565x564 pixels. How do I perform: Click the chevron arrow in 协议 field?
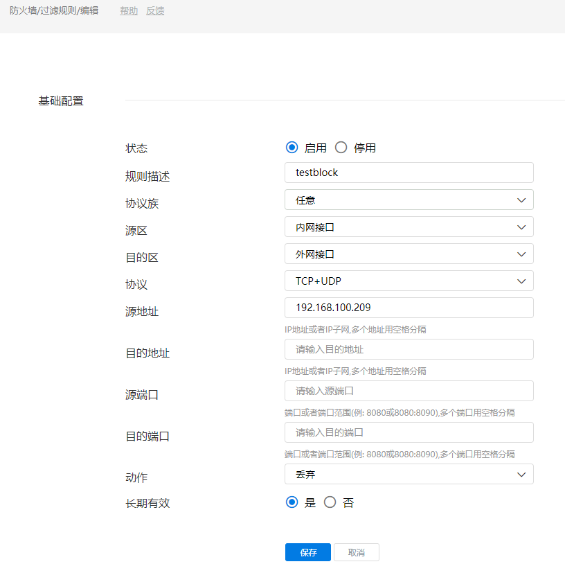[521, 281]
